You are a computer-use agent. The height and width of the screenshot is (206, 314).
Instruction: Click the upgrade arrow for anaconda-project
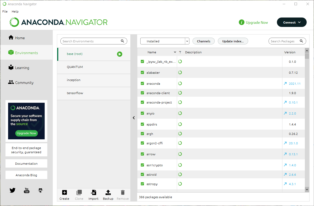(285, 102)
